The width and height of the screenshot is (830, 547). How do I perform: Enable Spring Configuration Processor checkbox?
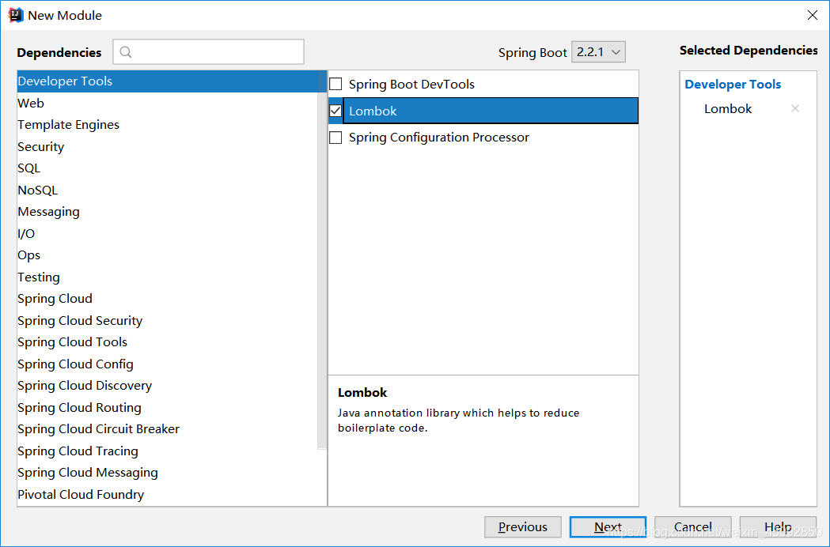[x=335, y=138]
